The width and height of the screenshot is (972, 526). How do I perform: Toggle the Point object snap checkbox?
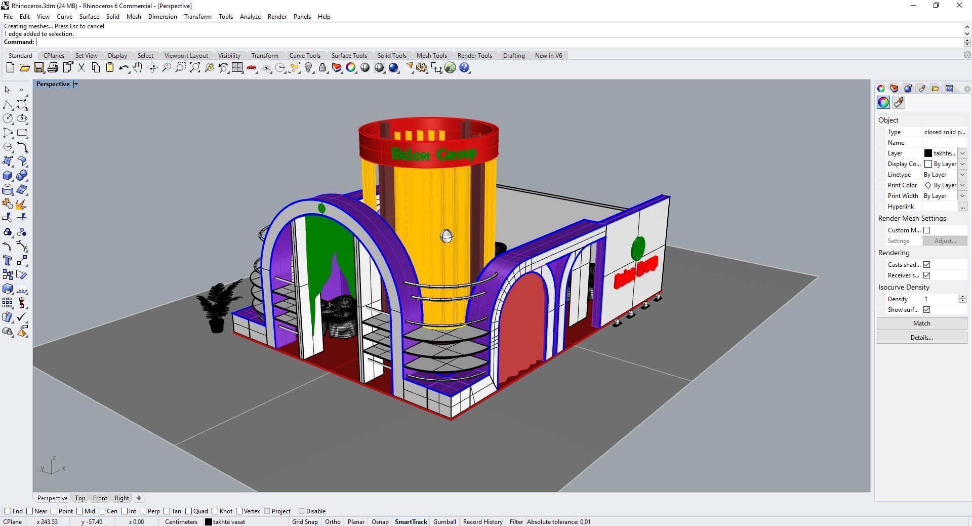[x=54, y=511]
